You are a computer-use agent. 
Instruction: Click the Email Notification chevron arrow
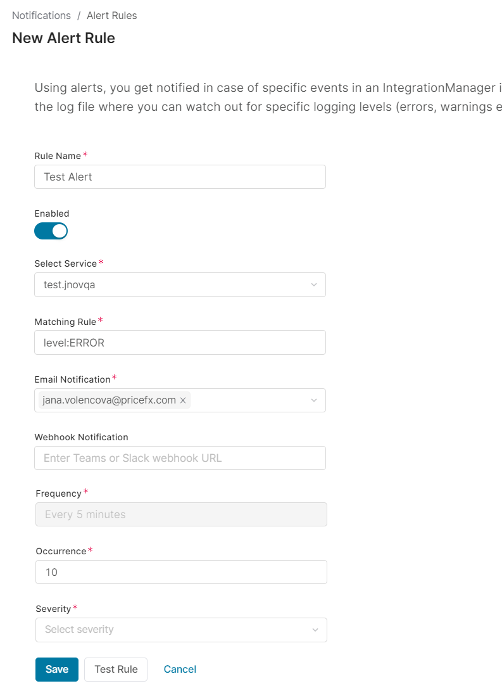point(313,400)
